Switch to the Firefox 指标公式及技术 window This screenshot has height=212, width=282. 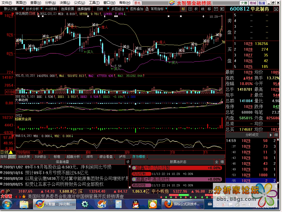coord(183,204)
